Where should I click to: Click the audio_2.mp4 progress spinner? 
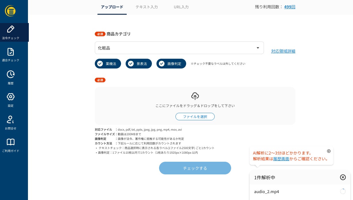click(x=343, y=191)
